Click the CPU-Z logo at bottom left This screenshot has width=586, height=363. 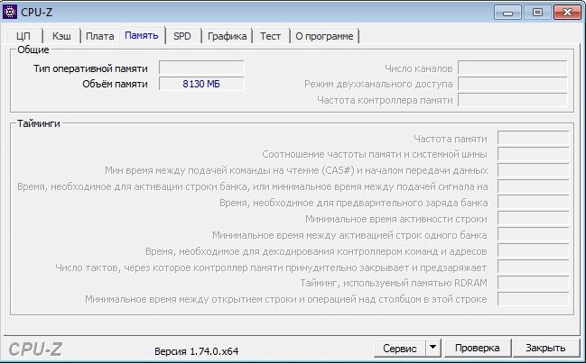34,349
